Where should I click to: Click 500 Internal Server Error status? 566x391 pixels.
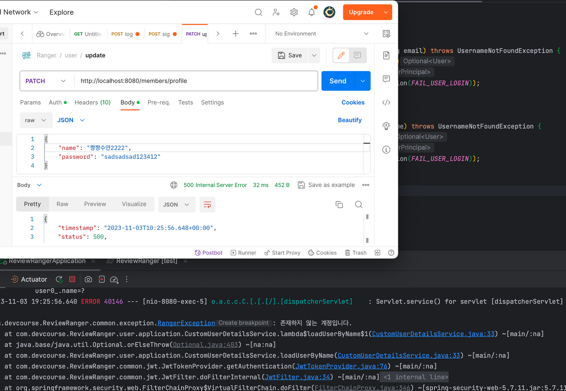click(x=215, y=185)
